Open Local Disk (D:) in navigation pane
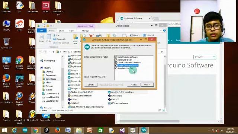Image resolution: width=238 pixels, height=134 pixels. tap(51, 97)
